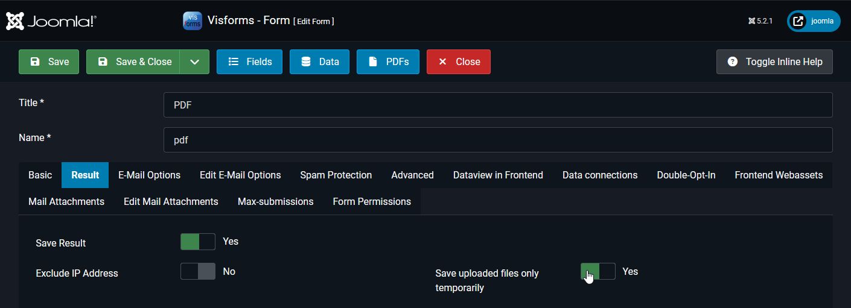The width and height of the screenshot is (851, 308).
Task: Open the Frontend Webassets tab
Action: pyautogui.click(x=779, y=175)
